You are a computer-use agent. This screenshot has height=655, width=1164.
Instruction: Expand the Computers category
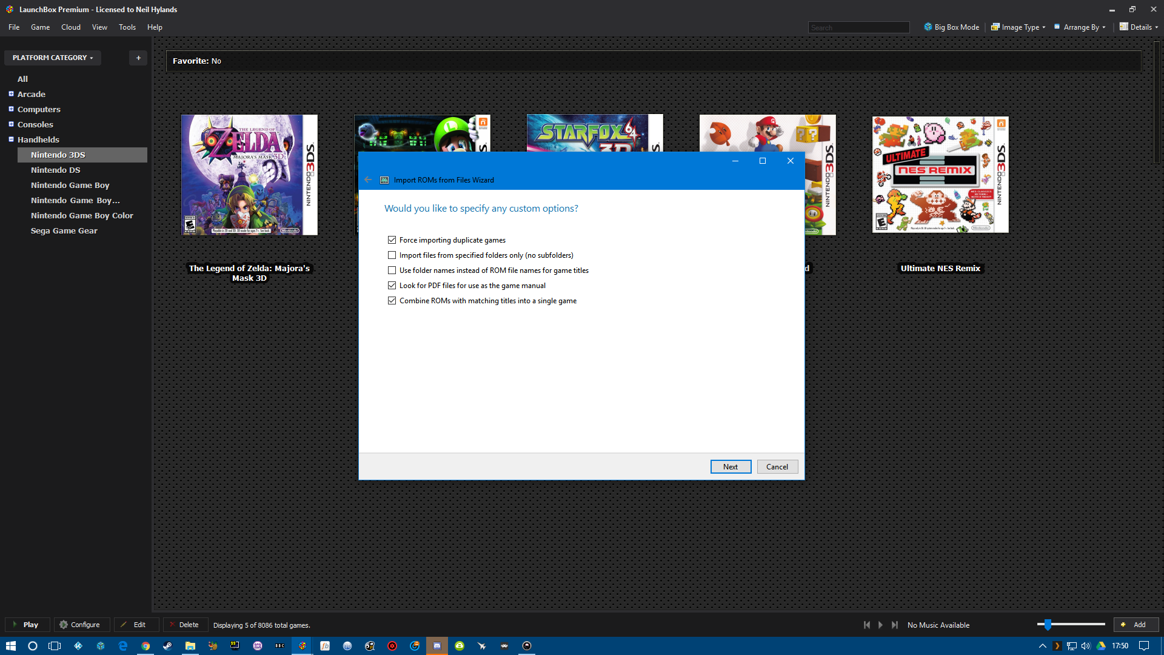click(11, 109)
